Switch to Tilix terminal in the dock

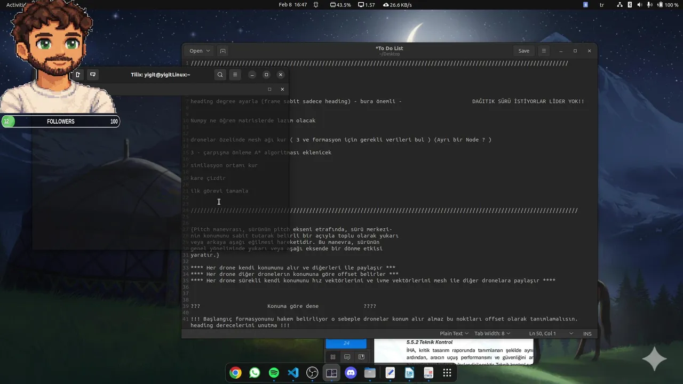coord(331,373)
